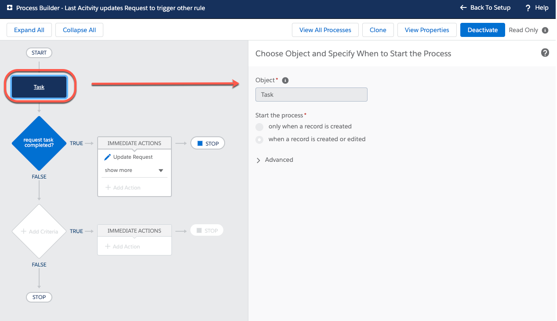Open View Properties

(x=426, y=30)
